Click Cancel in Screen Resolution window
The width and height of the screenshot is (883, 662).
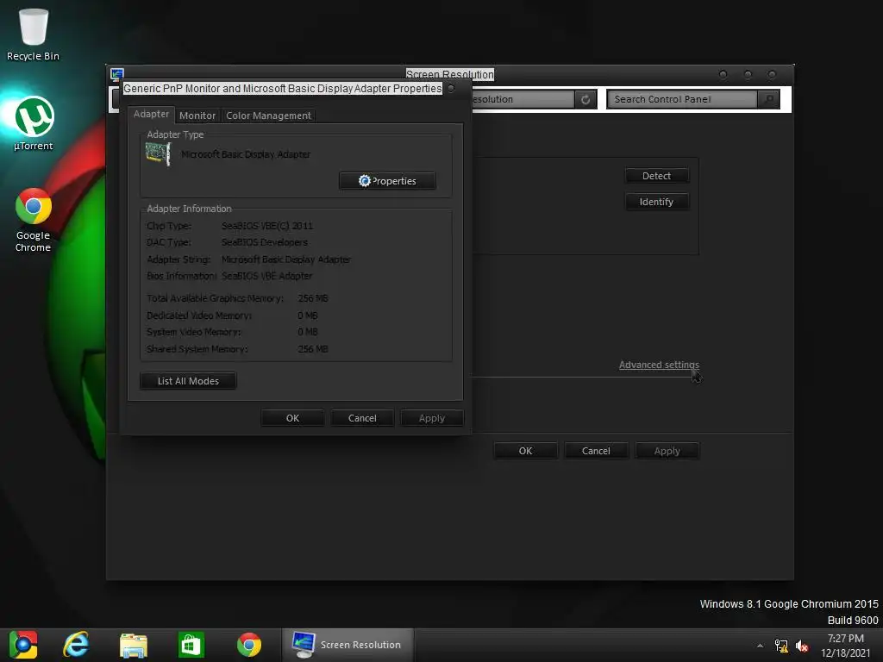tap(596, 451)
